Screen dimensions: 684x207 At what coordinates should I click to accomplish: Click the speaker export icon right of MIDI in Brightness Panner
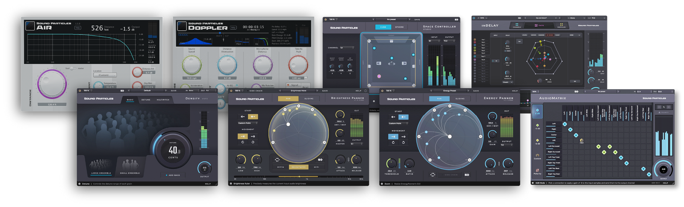point(320,160)
